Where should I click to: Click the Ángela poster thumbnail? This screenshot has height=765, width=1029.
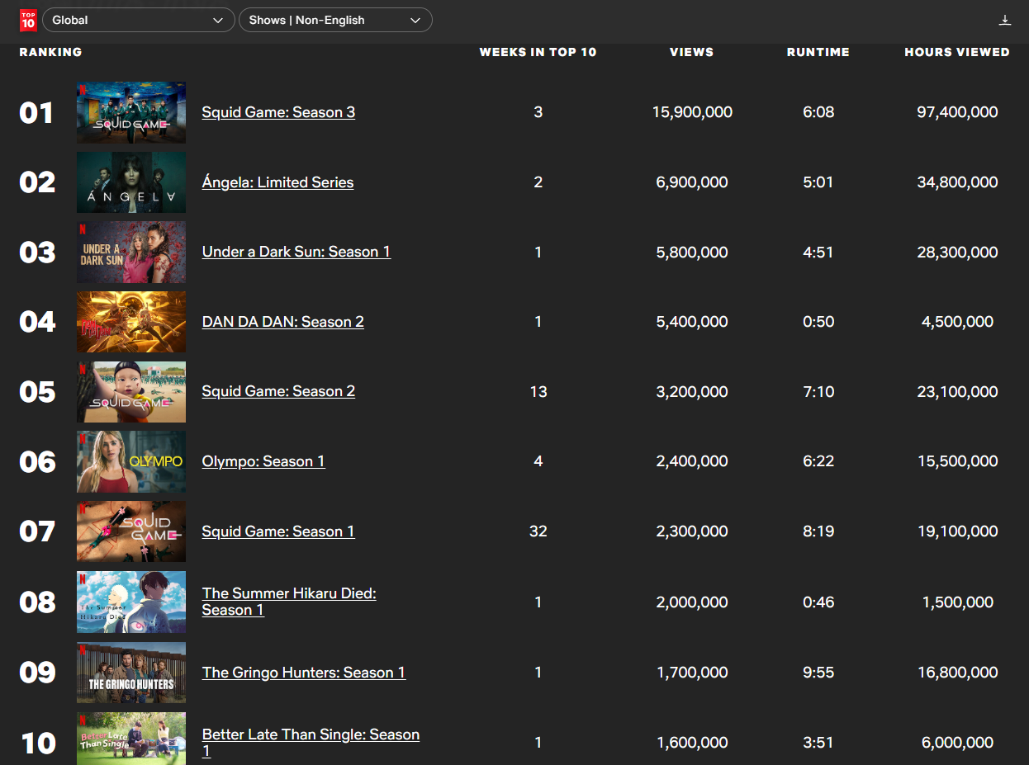coord(131,182)
